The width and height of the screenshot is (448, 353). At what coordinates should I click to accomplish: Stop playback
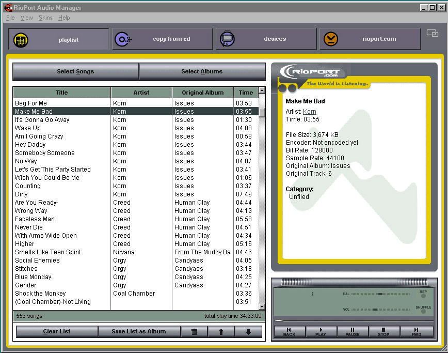click(383, 332)
